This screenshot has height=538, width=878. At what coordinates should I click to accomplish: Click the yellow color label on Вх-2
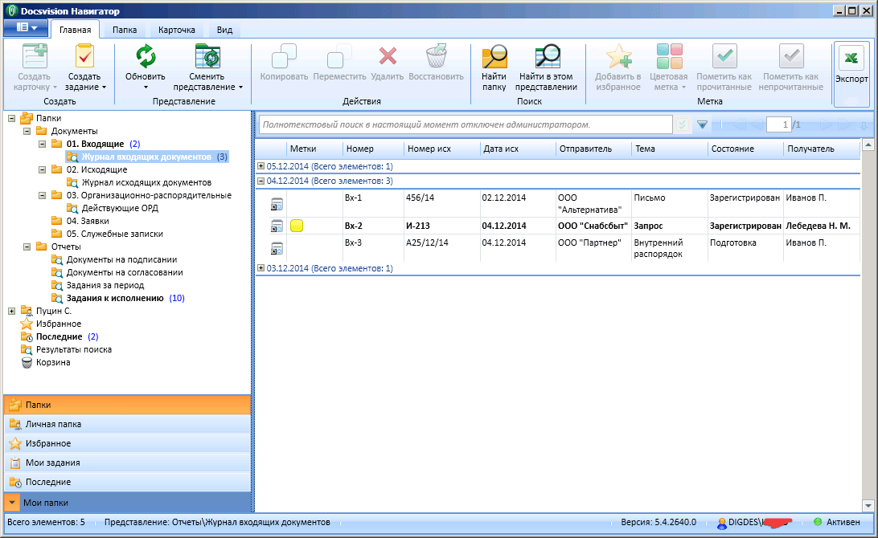(297, 226)
